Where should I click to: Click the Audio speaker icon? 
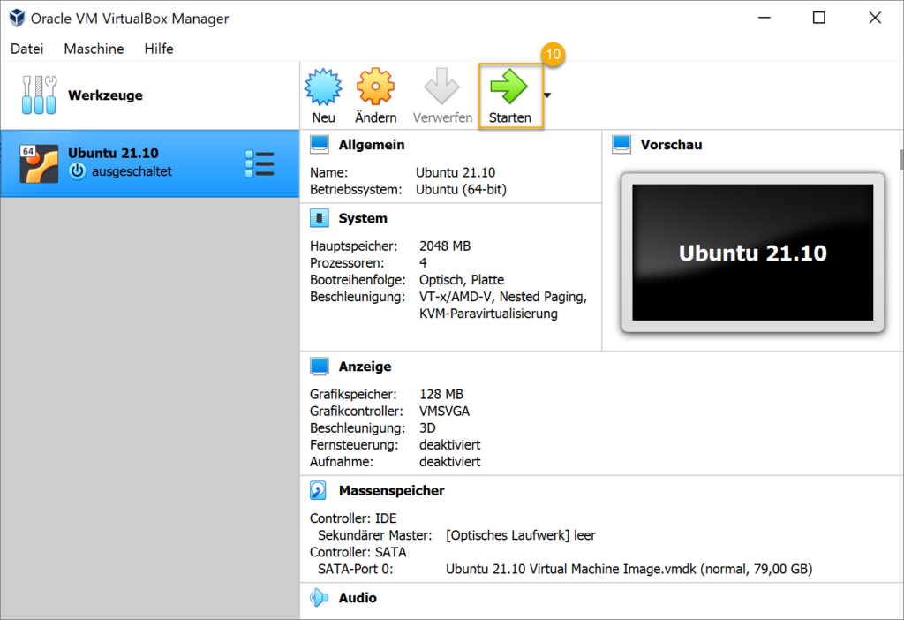[319, 598]
